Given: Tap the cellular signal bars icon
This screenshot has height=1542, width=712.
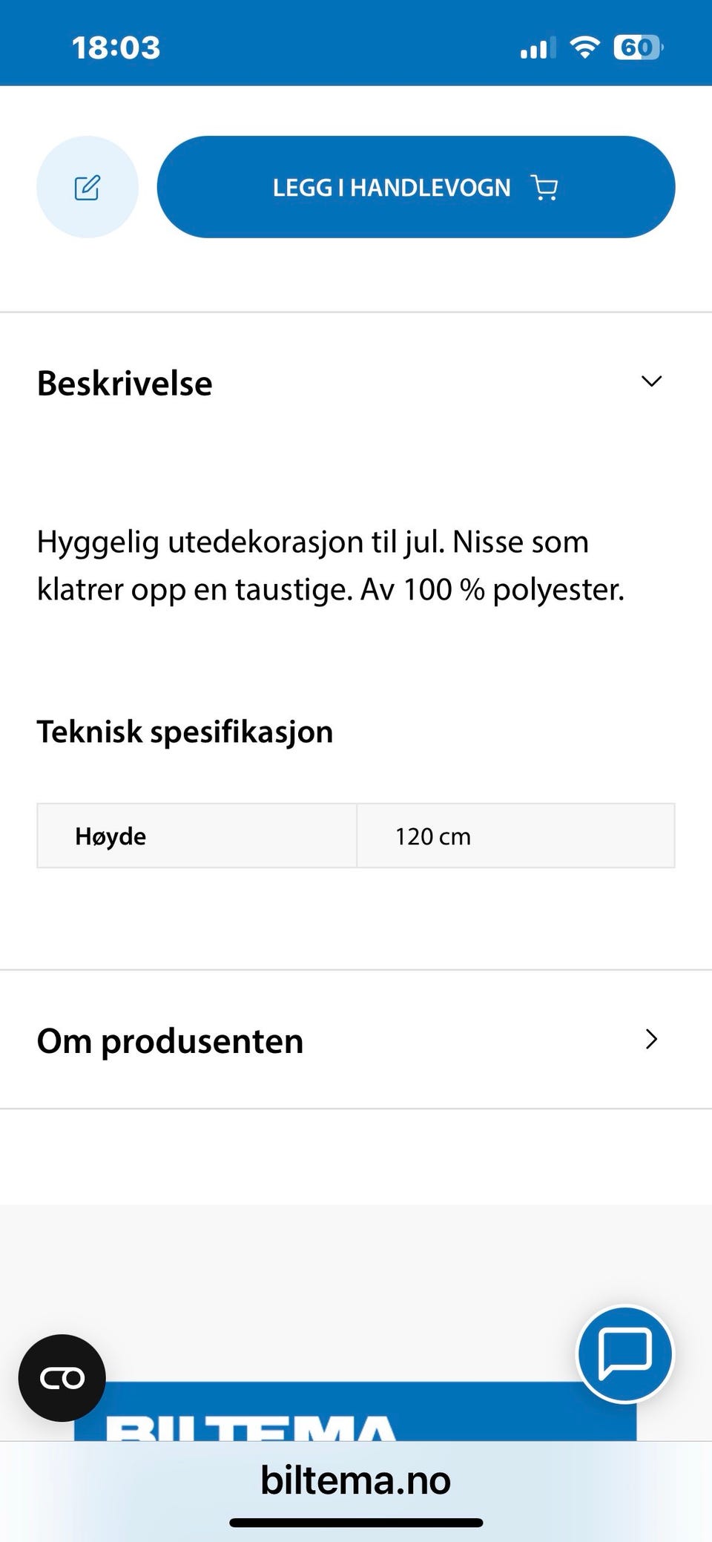Looking at the screenshot, I should coord(538,47).
